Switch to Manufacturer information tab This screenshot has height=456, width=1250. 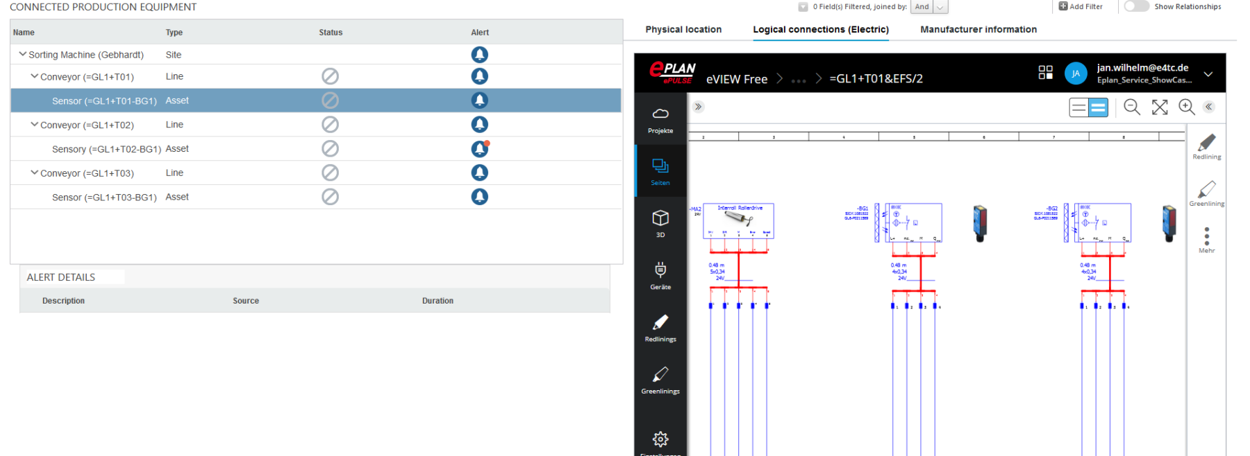coord(978,29)
